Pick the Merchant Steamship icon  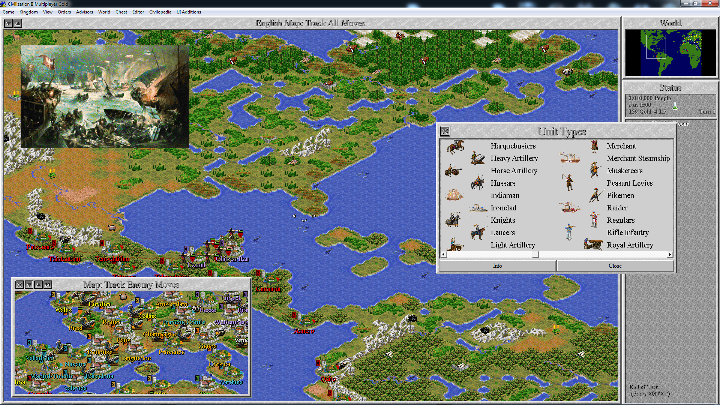pos(570,158)
